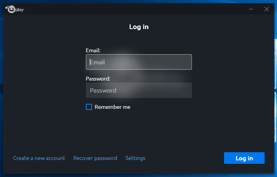Minimize the Uplay login window

coord(251,9)
